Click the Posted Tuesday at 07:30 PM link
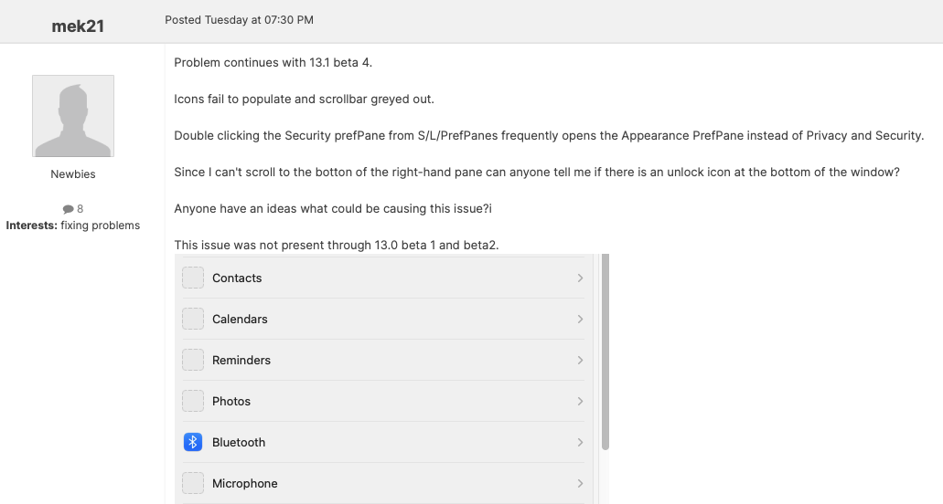 tap(239, 20)
